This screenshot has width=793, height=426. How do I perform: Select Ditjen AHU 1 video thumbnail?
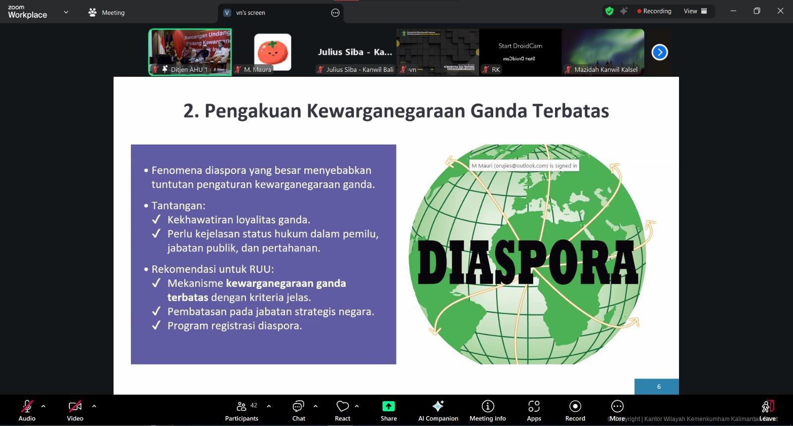click(x=190, y=52)
